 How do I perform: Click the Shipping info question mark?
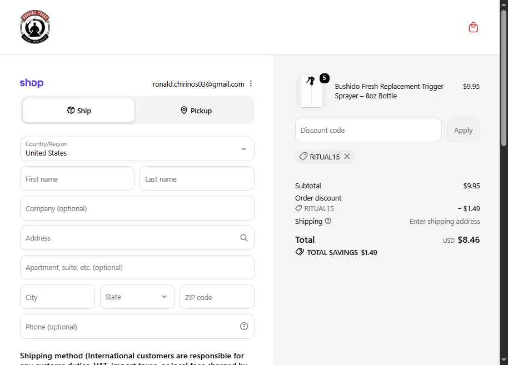click(x=328, y=221)
